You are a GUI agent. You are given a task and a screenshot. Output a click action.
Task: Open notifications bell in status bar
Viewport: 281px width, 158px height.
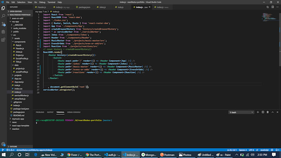point(277,150)
